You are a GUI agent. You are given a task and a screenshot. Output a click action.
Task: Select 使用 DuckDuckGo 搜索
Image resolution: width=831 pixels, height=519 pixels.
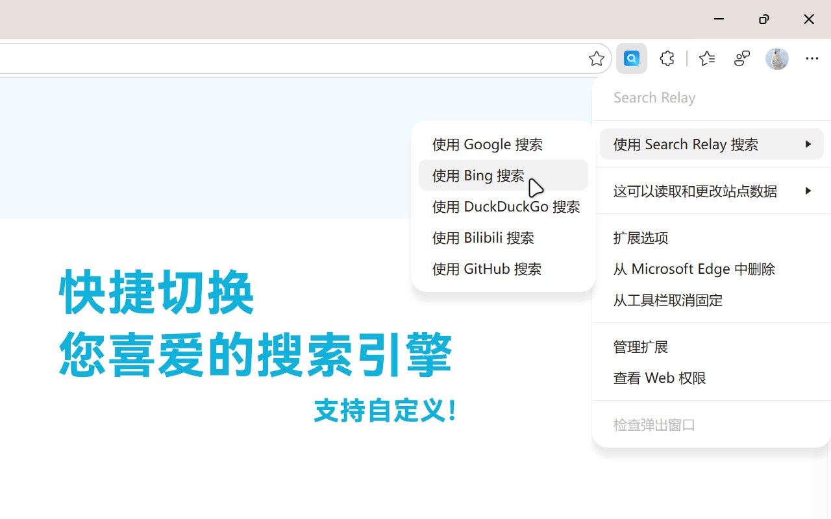tap(503, 206)
